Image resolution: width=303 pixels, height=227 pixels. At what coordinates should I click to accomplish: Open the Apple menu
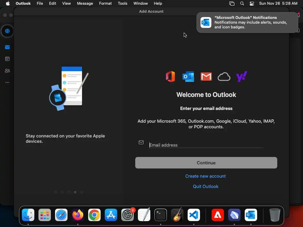click(8, 3)
